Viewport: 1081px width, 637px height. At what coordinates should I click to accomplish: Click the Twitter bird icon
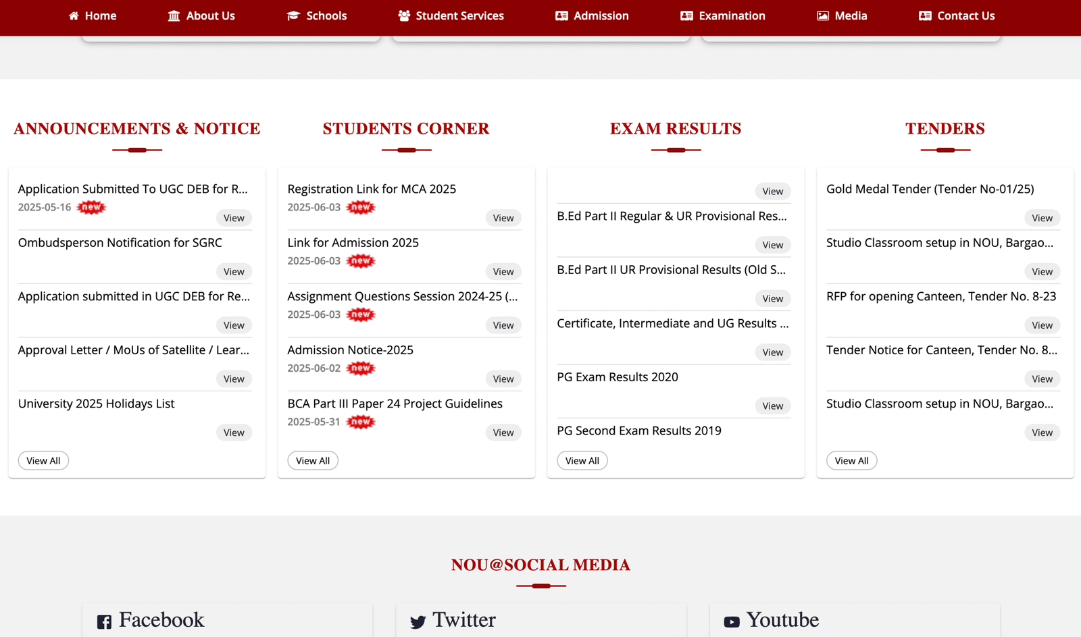click(x=418, y=621)
